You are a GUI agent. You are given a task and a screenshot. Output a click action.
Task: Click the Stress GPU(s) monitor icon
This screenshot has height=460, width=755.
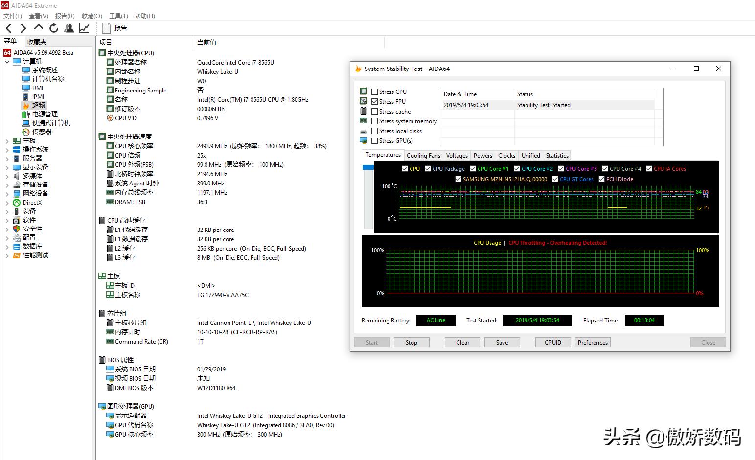pos(364,140)
